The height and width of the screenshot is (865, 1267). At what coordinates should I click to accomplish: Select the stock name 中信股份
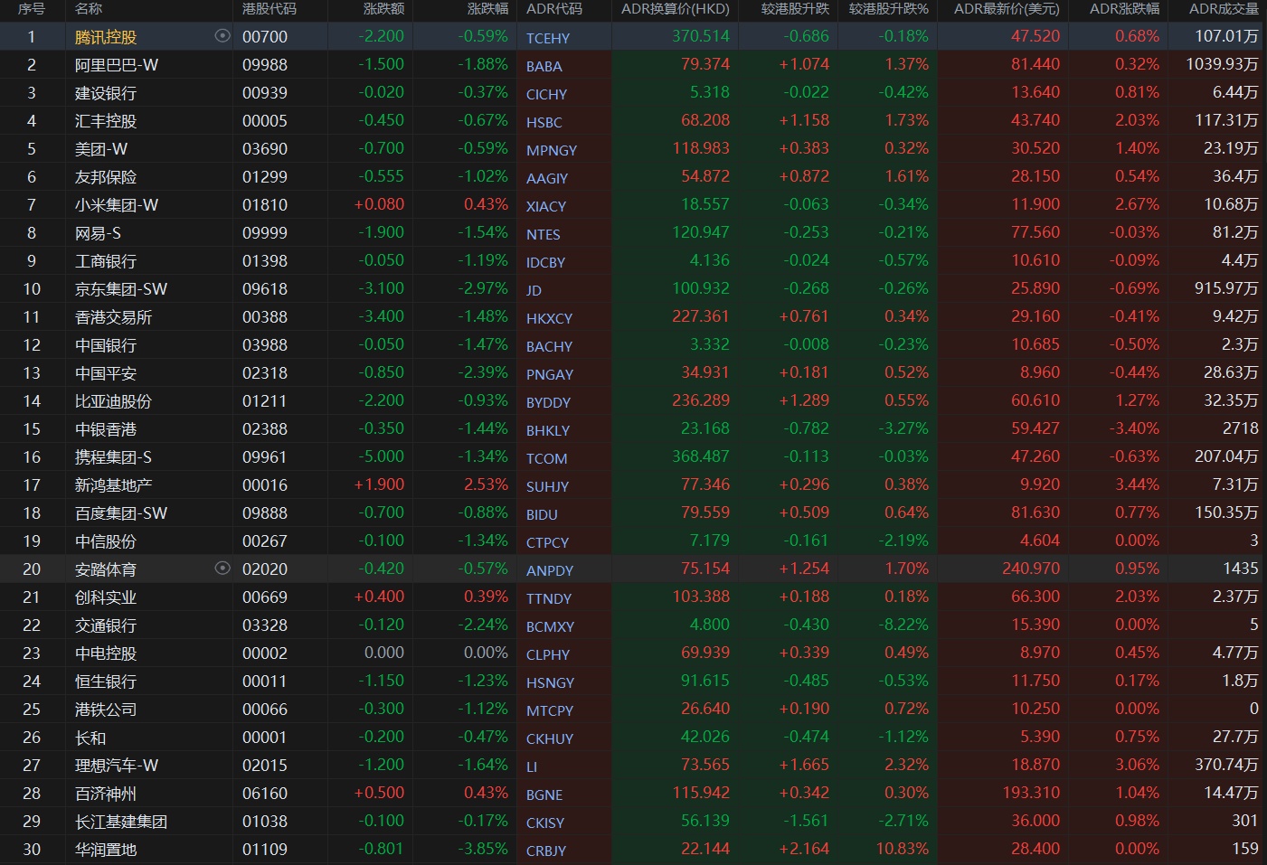[x=106, y=541]
